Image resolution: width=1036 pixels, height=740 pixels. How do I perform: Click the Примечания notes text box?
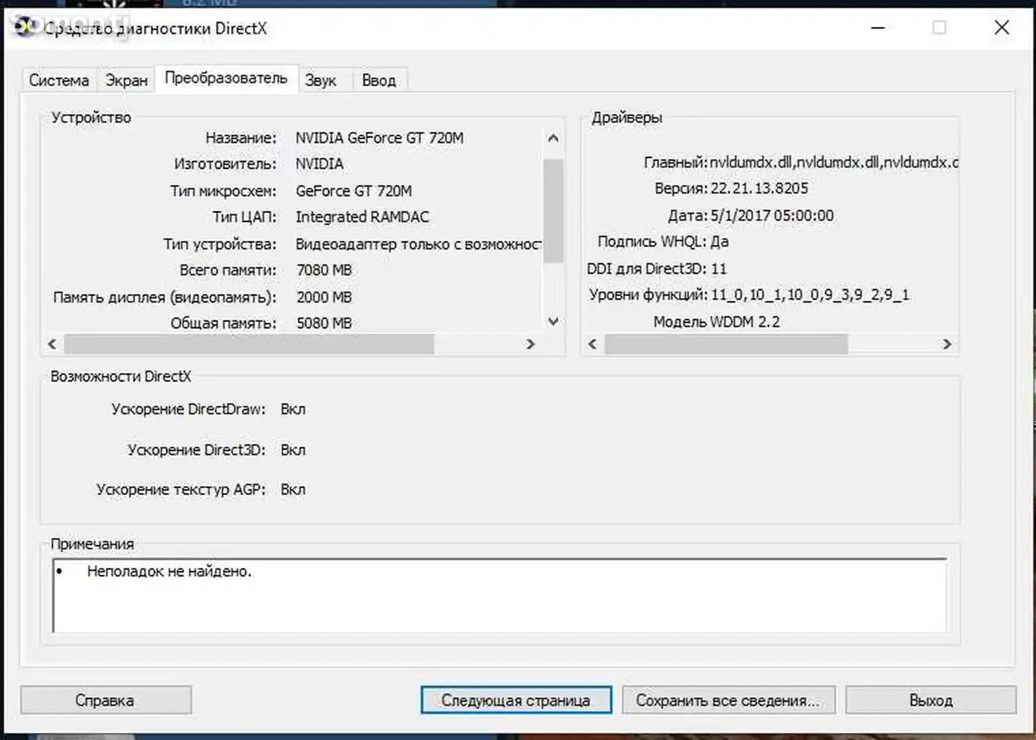point(500,596)
